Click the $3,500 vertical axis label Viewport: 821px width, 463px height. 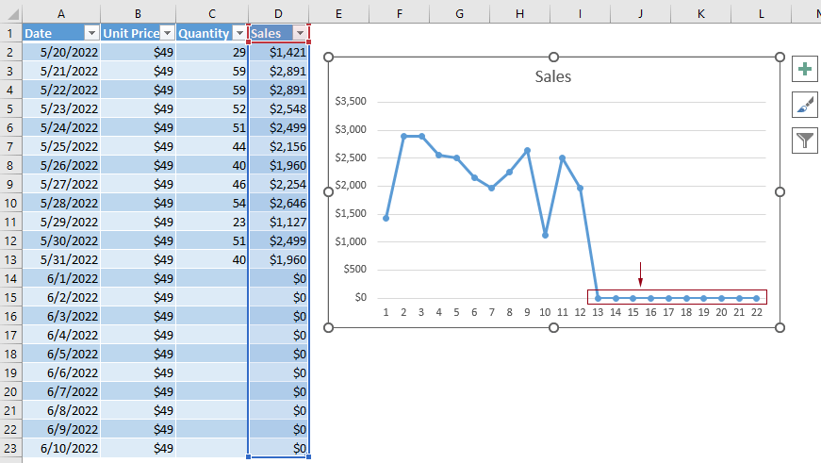(352, 102)
